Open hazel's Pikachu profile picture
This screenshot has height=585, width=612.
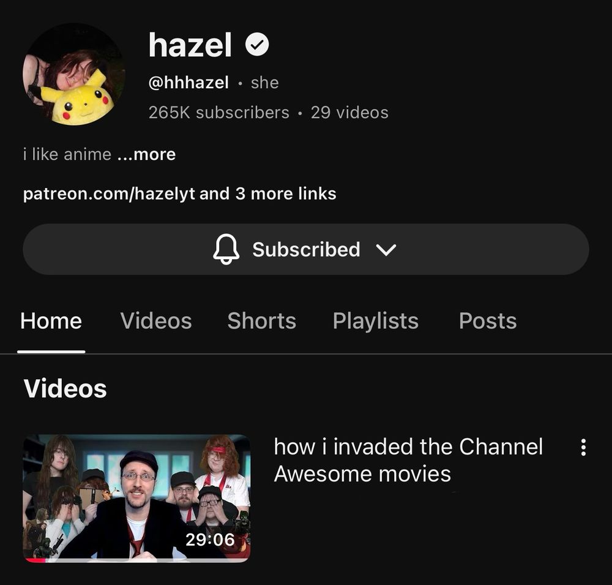coord(74,74)
